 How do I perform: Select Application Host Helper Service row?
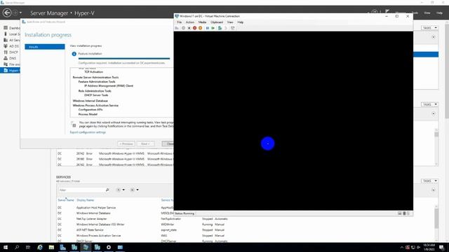click(x=115, y=208)
